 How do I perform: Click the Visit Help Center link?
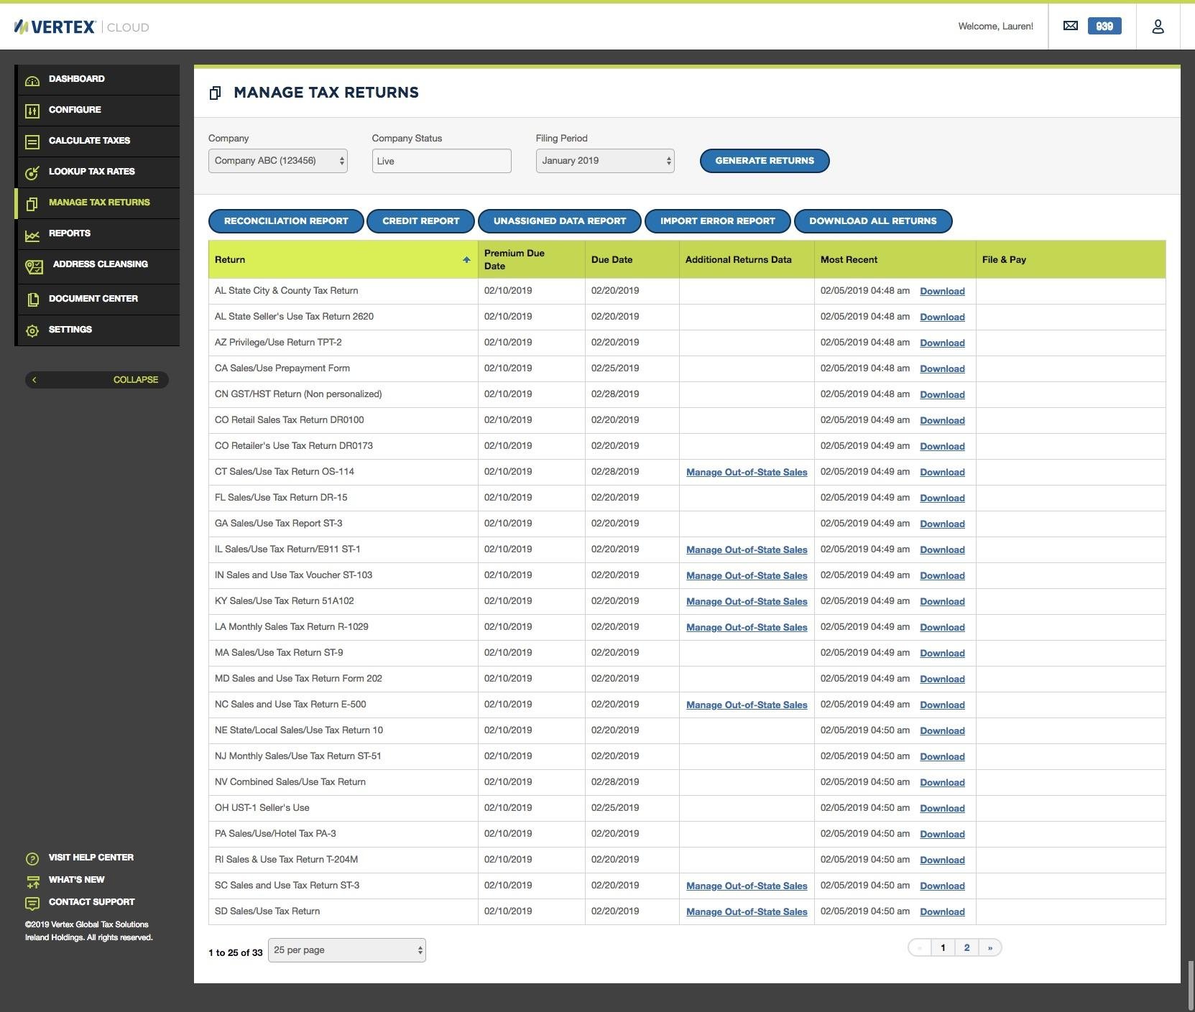click(x=91, y=858)
